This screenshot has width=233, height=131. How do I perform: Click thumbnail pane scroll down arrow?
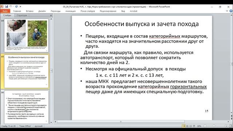[x=51, y=123]
